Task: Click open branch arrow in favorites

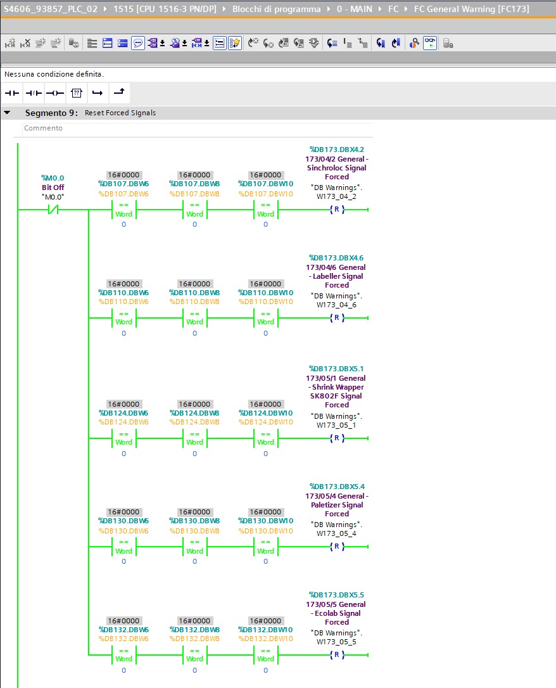Action: pos(98,93)
